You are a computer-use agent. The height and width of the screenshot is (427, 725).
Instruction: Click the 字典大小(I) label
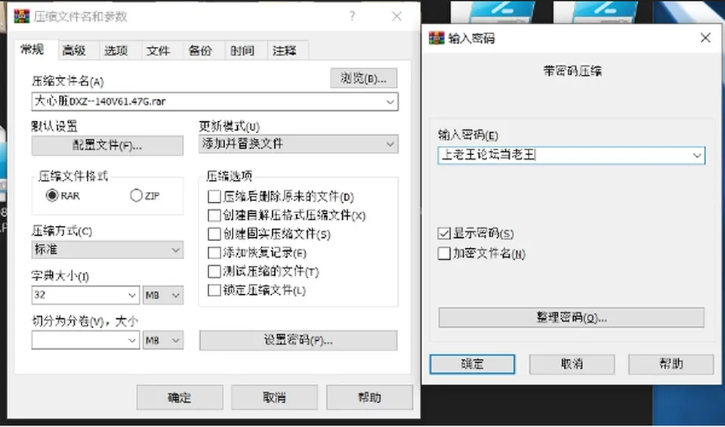60,276
